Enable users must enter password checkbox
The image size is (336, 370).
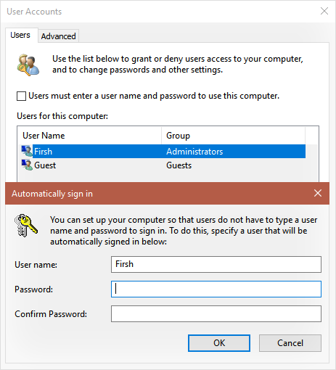click(x=21, y=96)
